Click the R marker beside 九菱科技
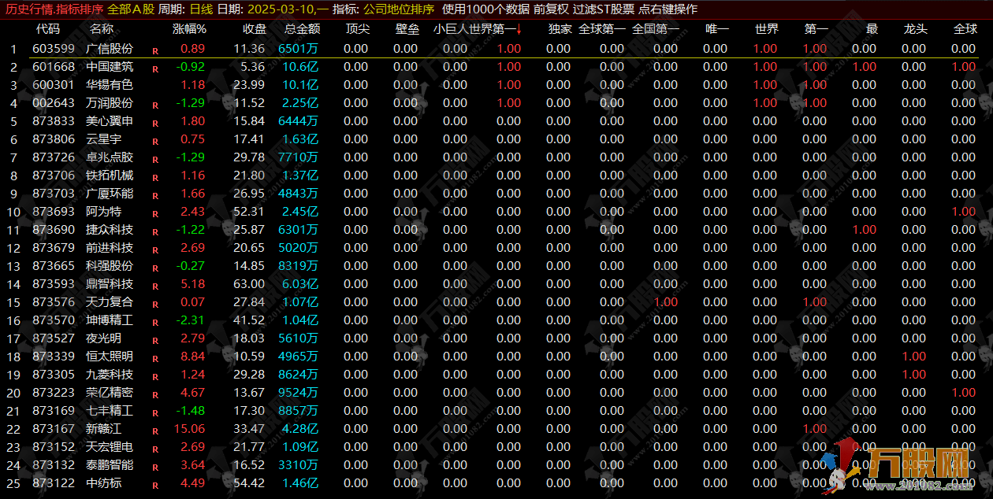Image resolution: width=993 pixels, height=499 pixels. 154,376
